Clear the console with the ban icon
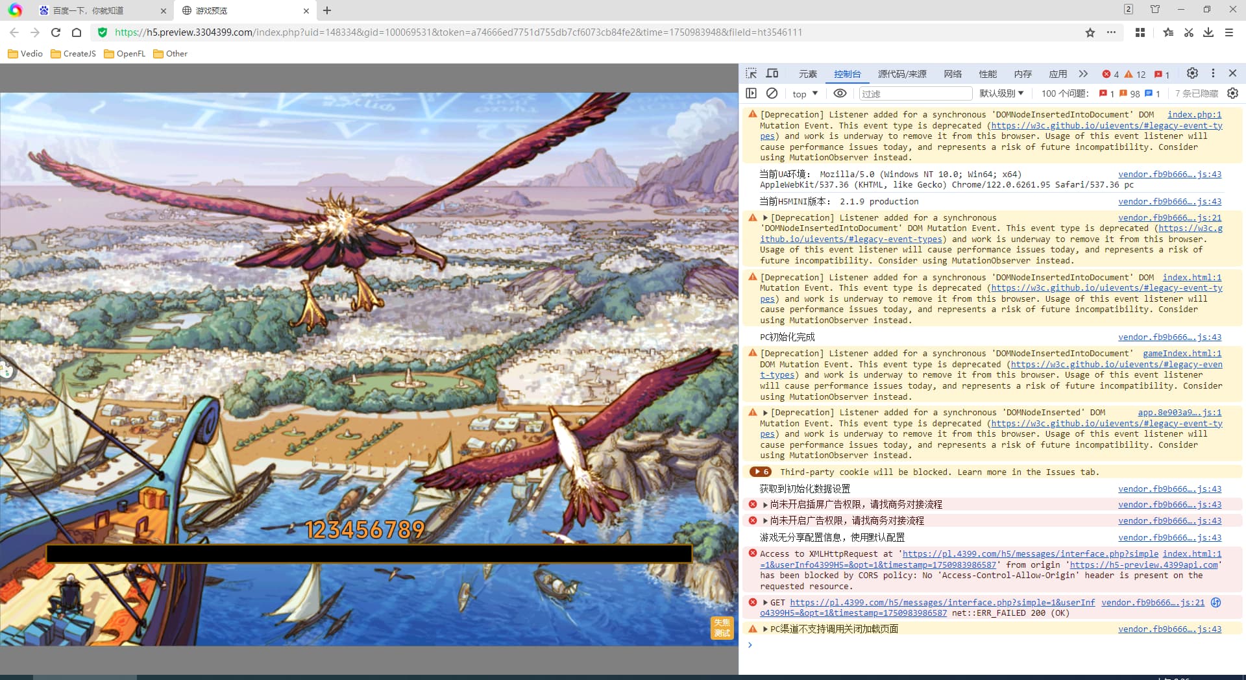1246x680 pixels. (772, 93)
